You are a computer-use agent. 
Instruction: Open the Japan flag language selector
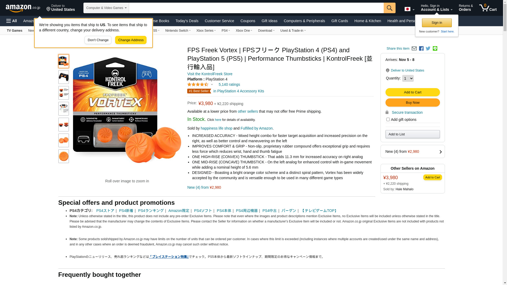[409, 9]
